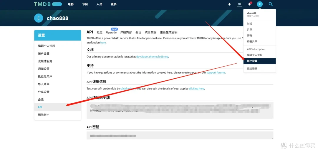
Task: Switch language via ZH badge
Action: click(239, 4)
